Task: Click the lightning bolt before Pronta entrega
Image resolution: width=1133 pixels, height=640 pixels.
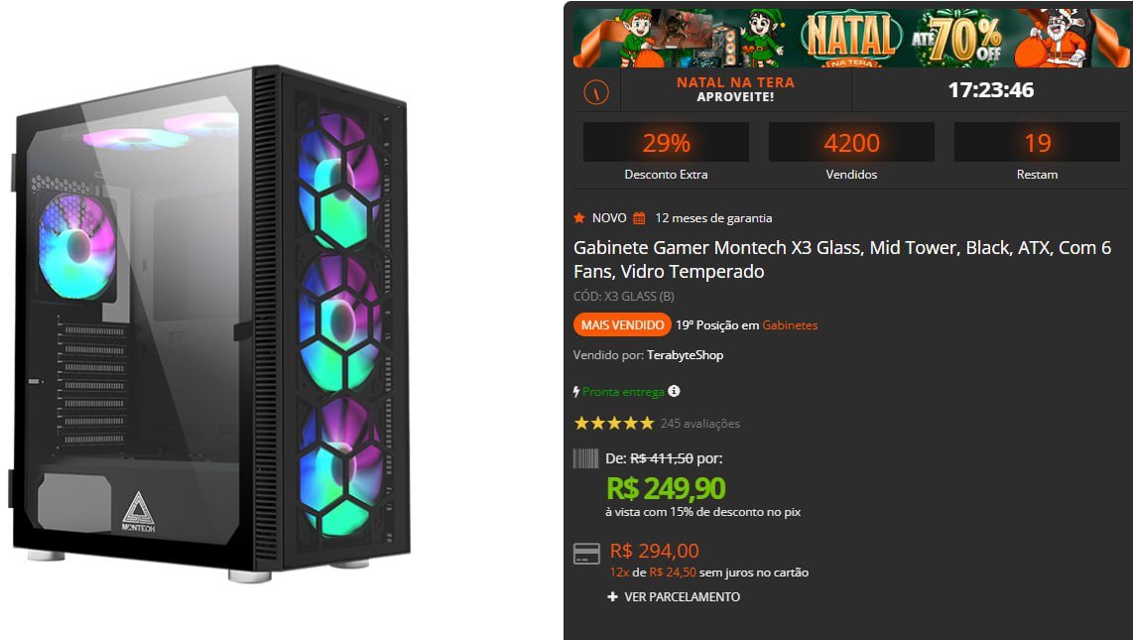Action: (x=576, y=391)
